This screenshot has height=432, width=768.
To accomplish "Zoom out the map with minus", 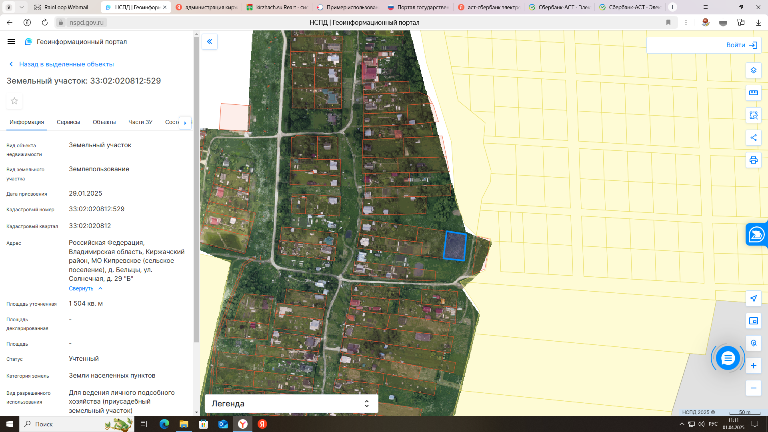I will pyautogui.click(x=753, y=388).
